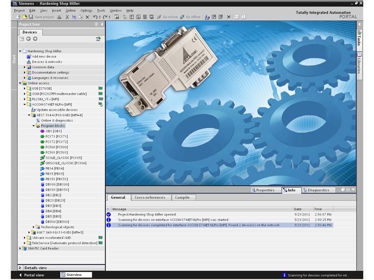
Task: Select the Cross-references tab
Action: [x=150, y=197]
